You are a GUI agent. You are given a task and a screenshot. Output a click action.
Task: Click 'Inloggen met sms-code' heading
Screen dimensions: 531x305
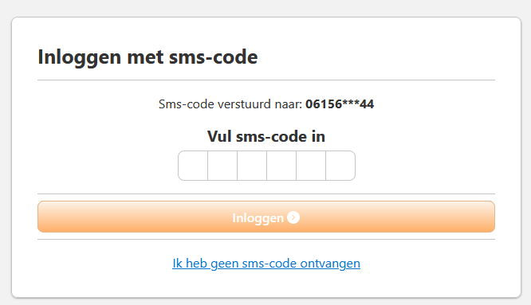tap(147, 57)
